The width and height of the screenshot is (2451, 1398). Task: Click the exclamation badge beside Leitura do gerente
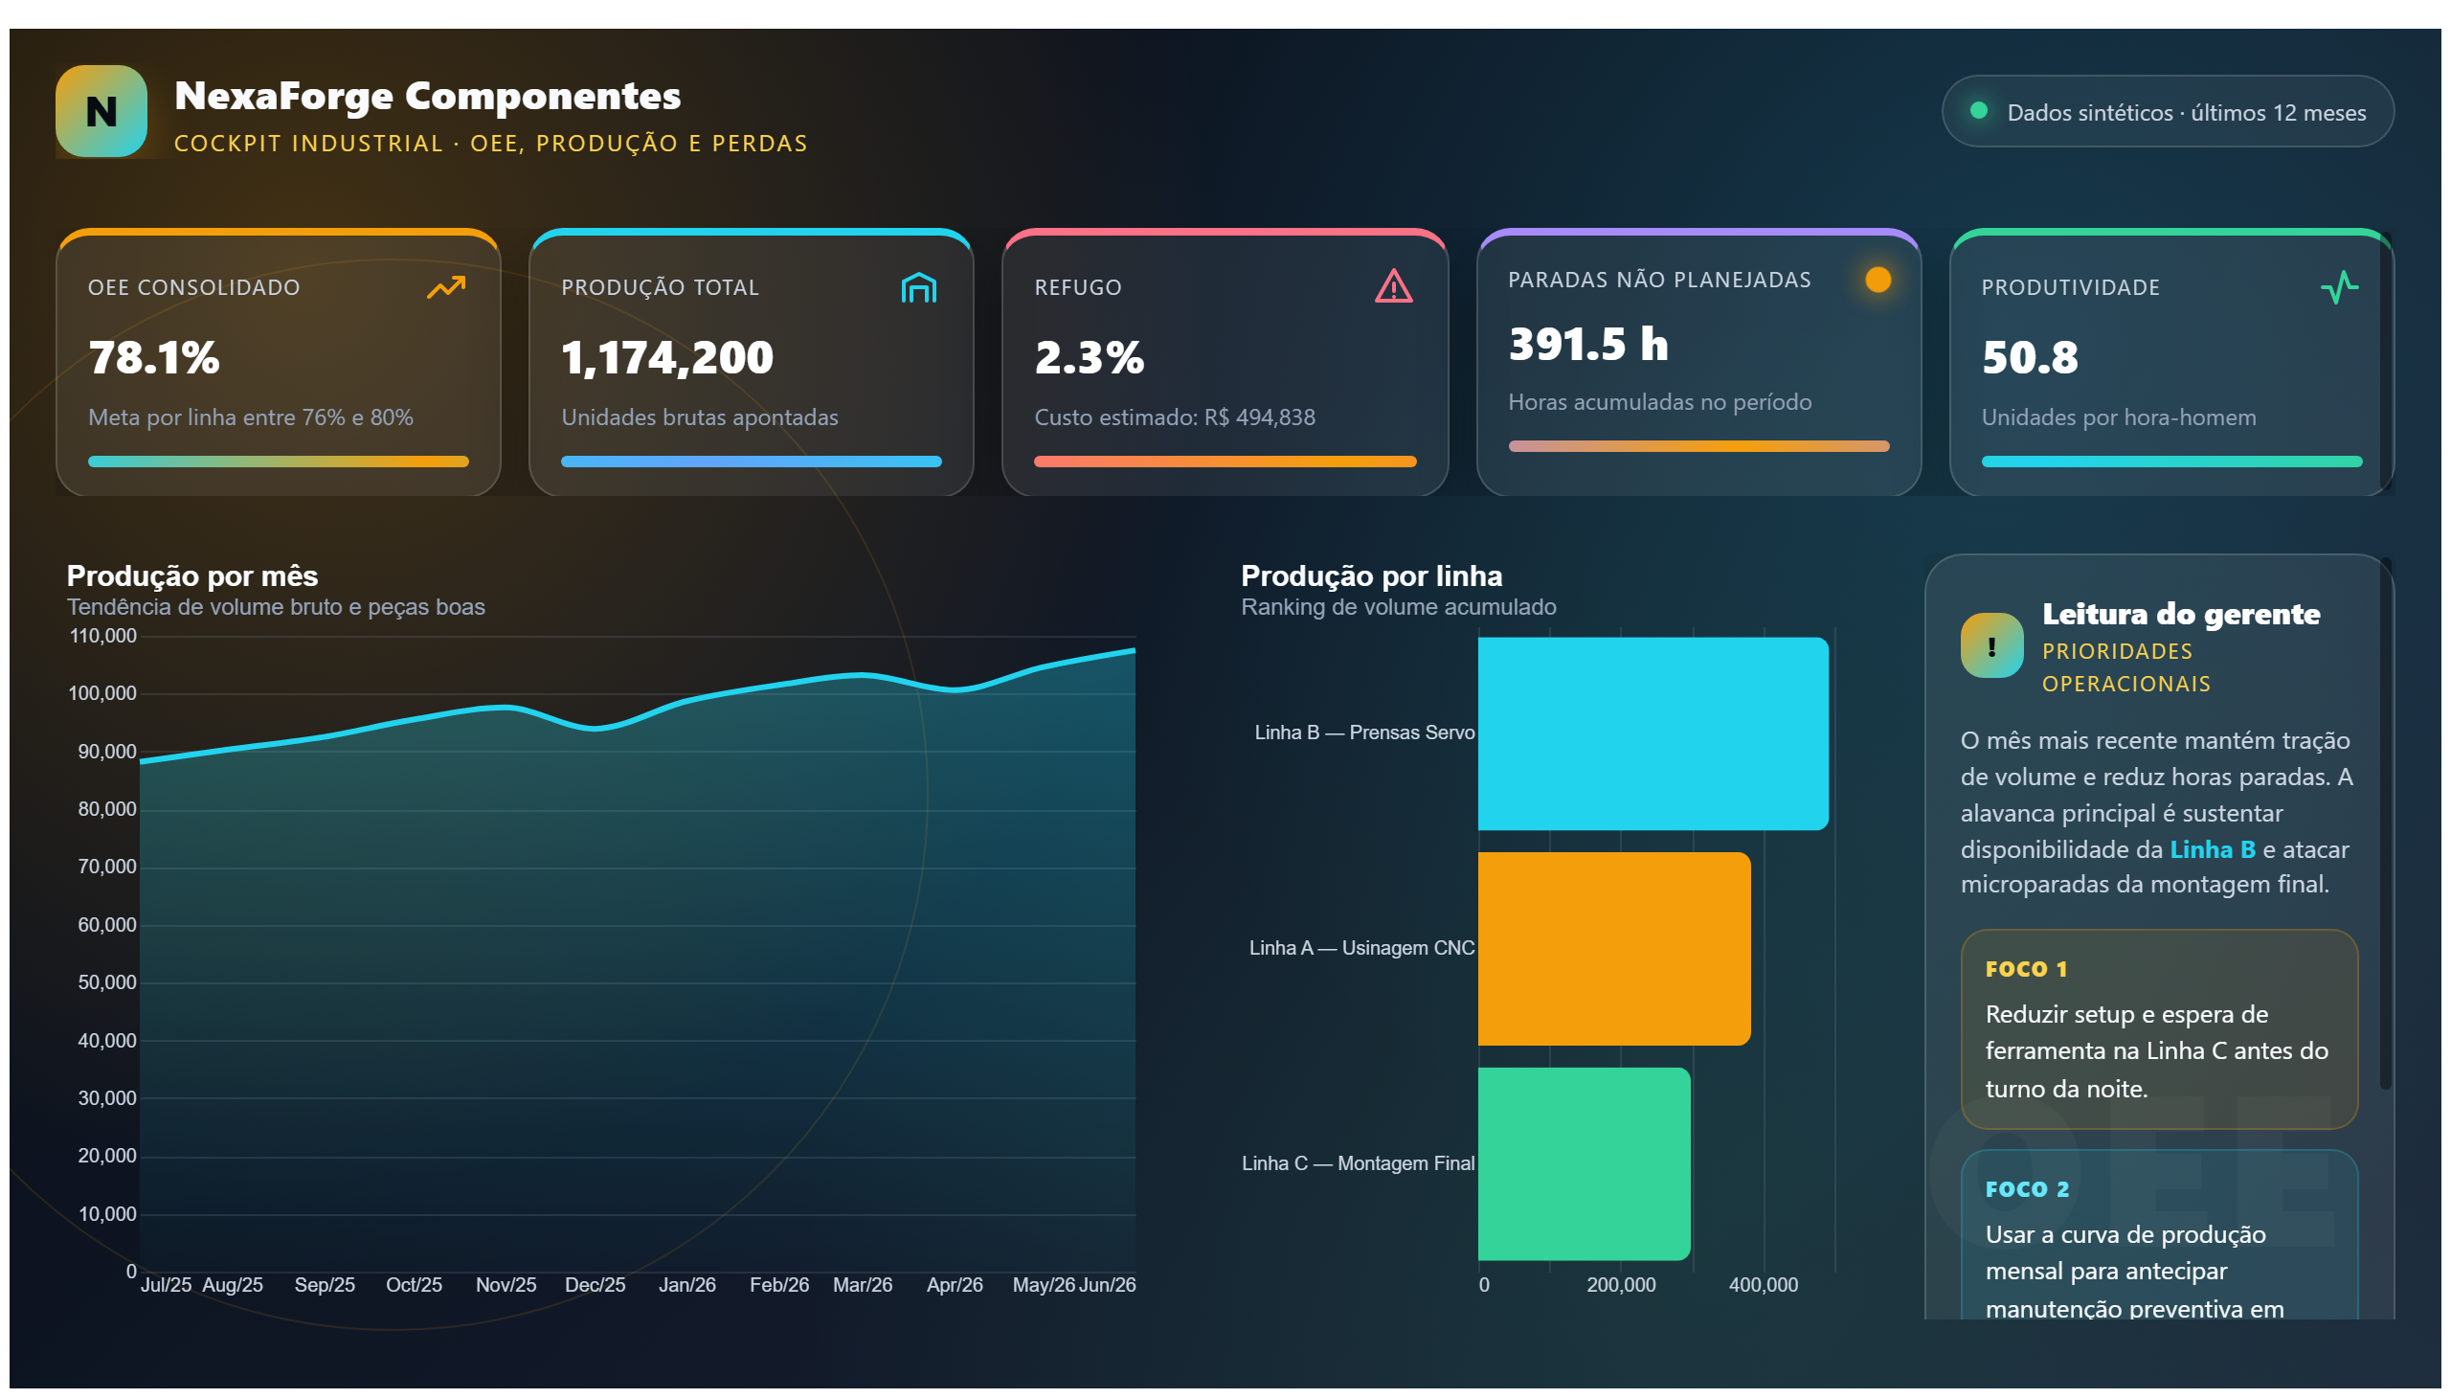(1991, 645)
